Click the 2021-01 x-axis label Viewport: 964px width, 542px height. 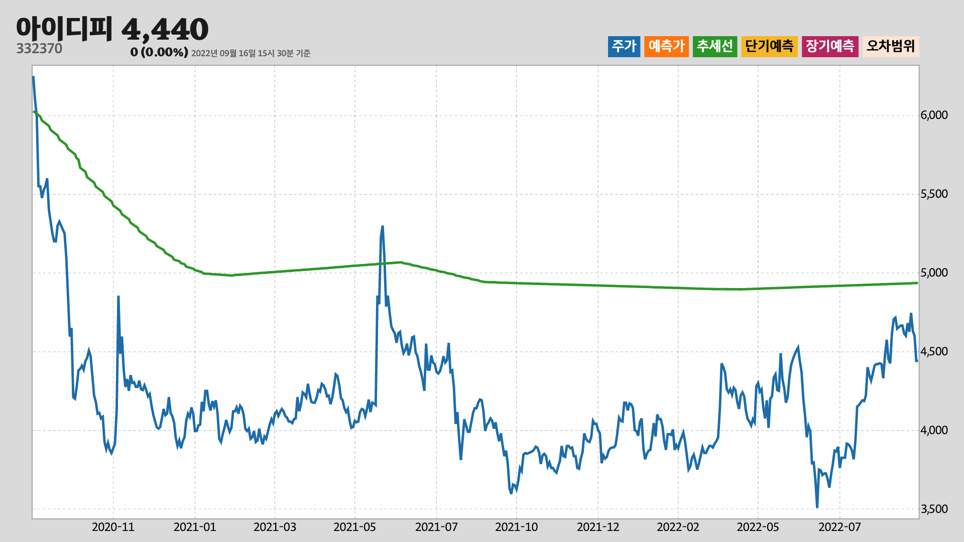(195, 527)
